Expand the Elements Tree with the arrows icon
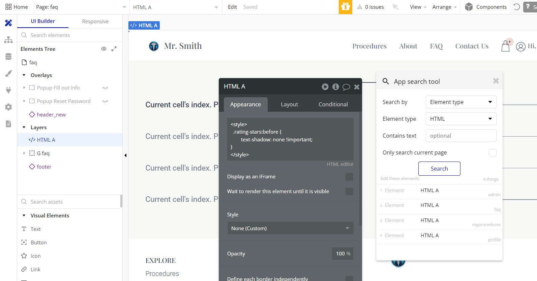The width and height of the screenshot is (537, 281). pyautogui.click(x=114, y=49)
